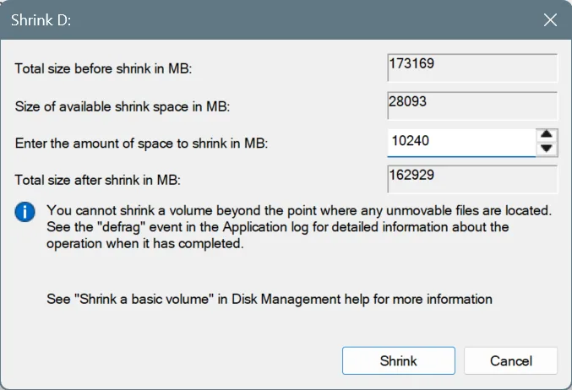The image size is (572, 390).
Task: Cancel the shrink operation
Action: (x=510, y=360)
